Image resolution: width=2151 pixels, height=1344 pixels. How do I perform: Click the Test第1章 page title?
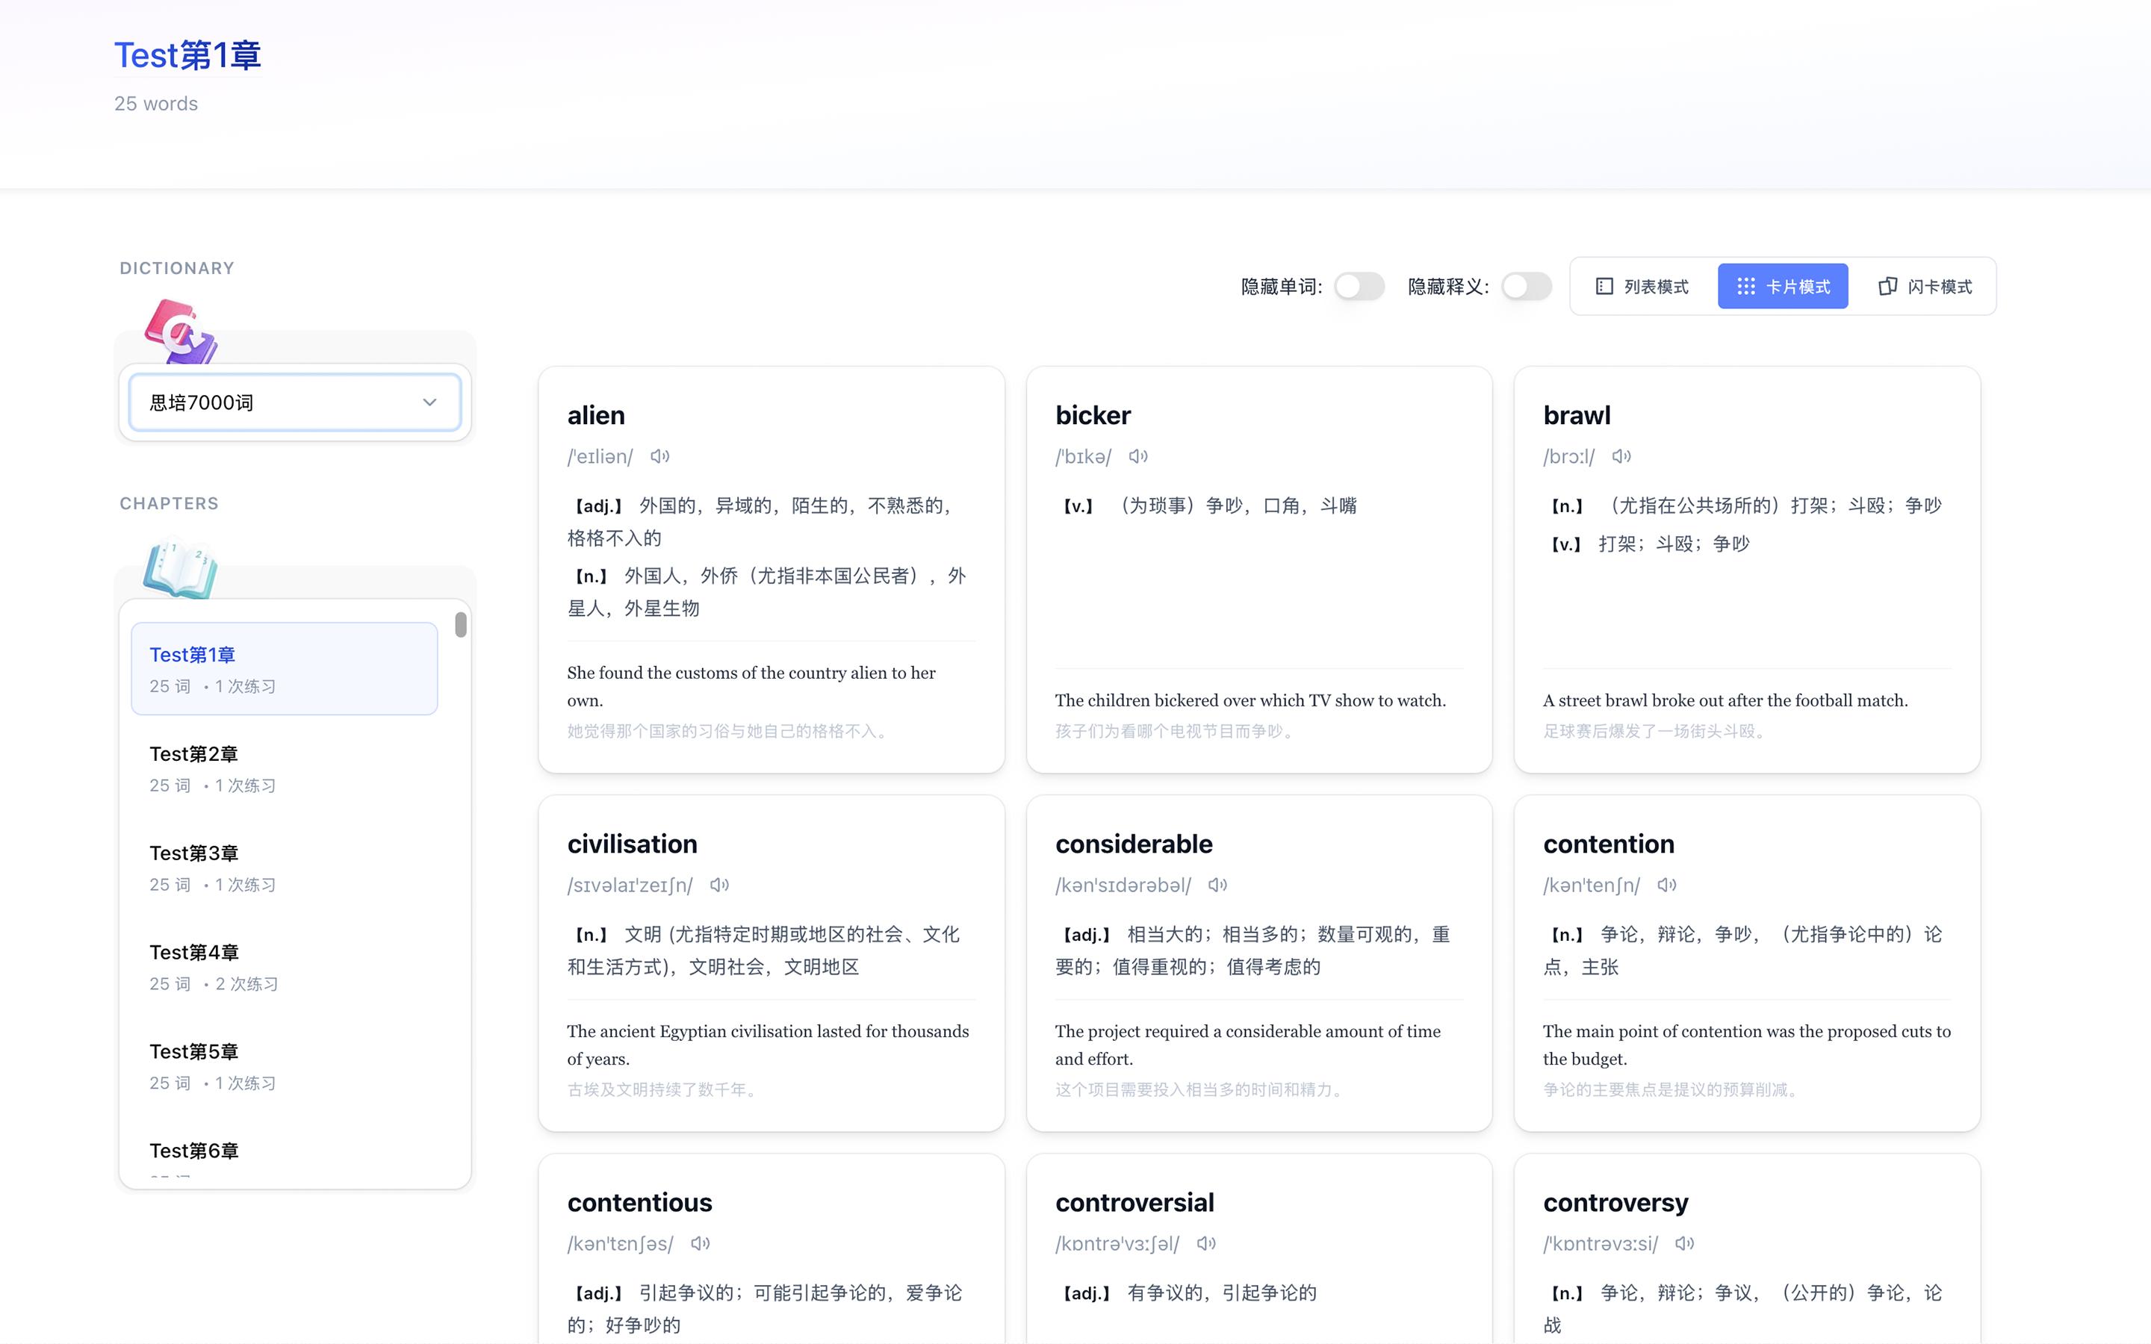pyautogui.click(x=187, y=55)
